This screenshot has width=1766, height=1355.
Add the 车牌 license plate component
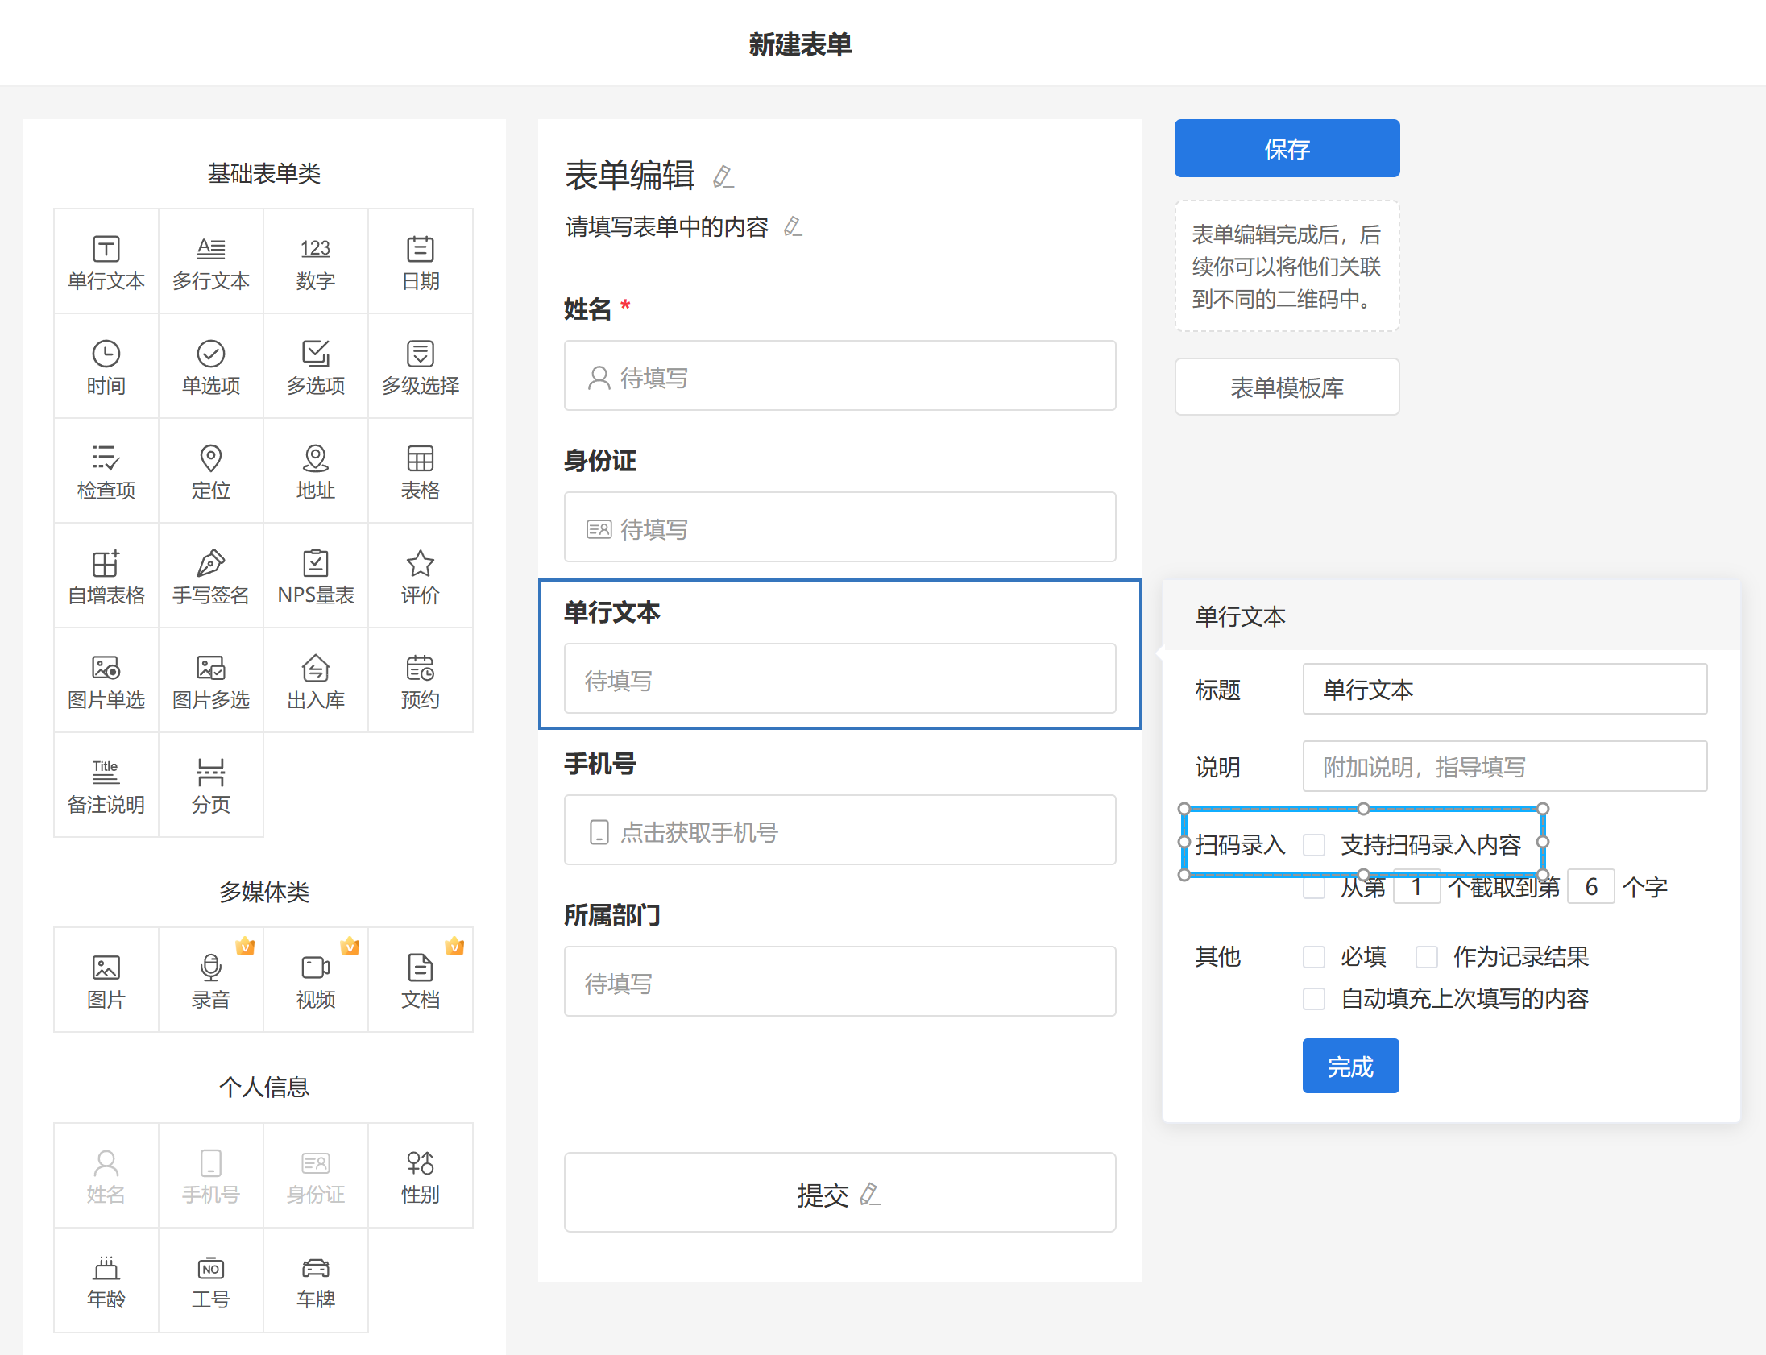(x=315, y=1280)
